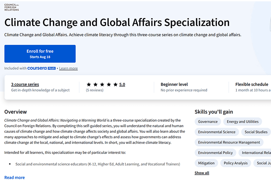Click the 5.0 rating link
Image resolution: width=271 pixels, height=180 pixels.
pyautogui.click(x=122, y=84)
